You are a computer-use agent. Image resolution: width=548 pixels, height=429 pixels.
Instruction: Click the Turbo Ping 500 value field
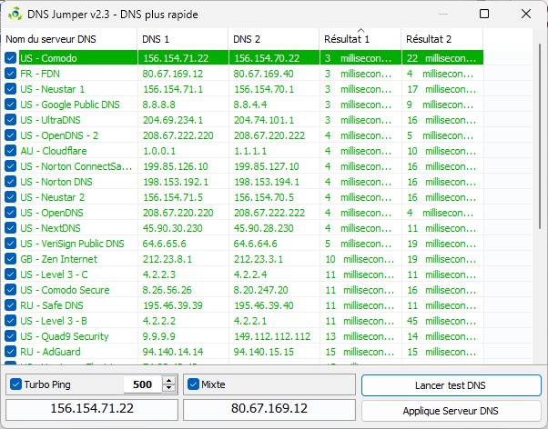pyautogui.click(x=143, y=384)
